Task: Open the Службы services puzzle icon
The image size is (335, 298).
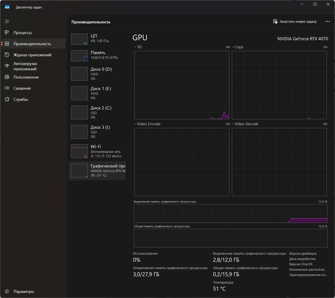Action: 7,99
